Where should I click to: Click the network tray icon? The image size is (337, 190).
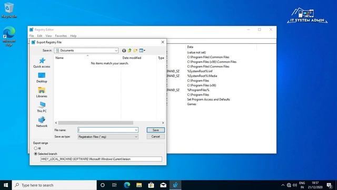289,185
